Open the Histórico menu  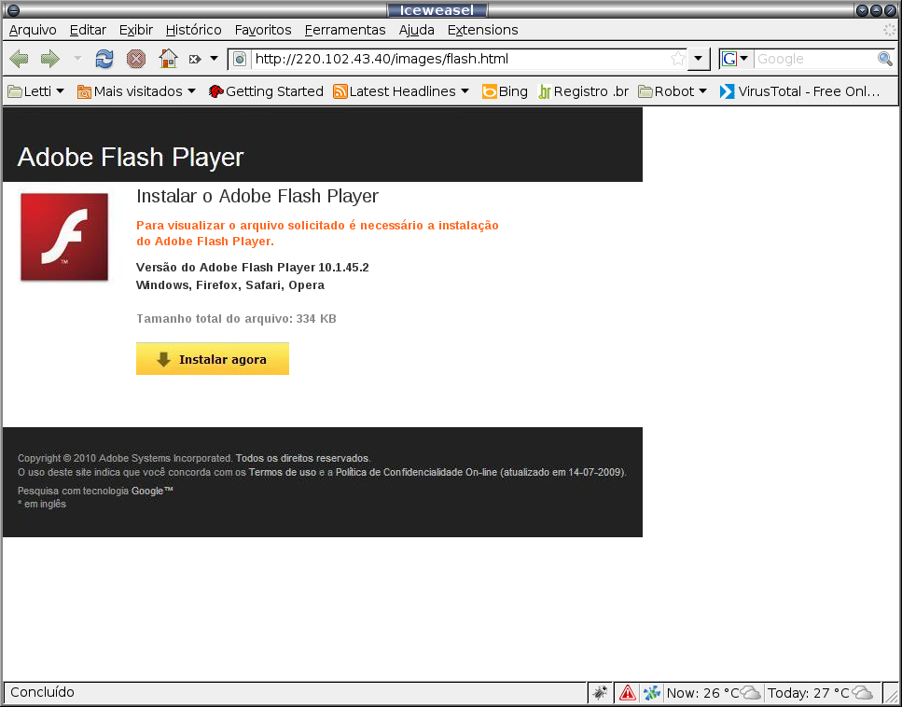[x=193, y=30]
